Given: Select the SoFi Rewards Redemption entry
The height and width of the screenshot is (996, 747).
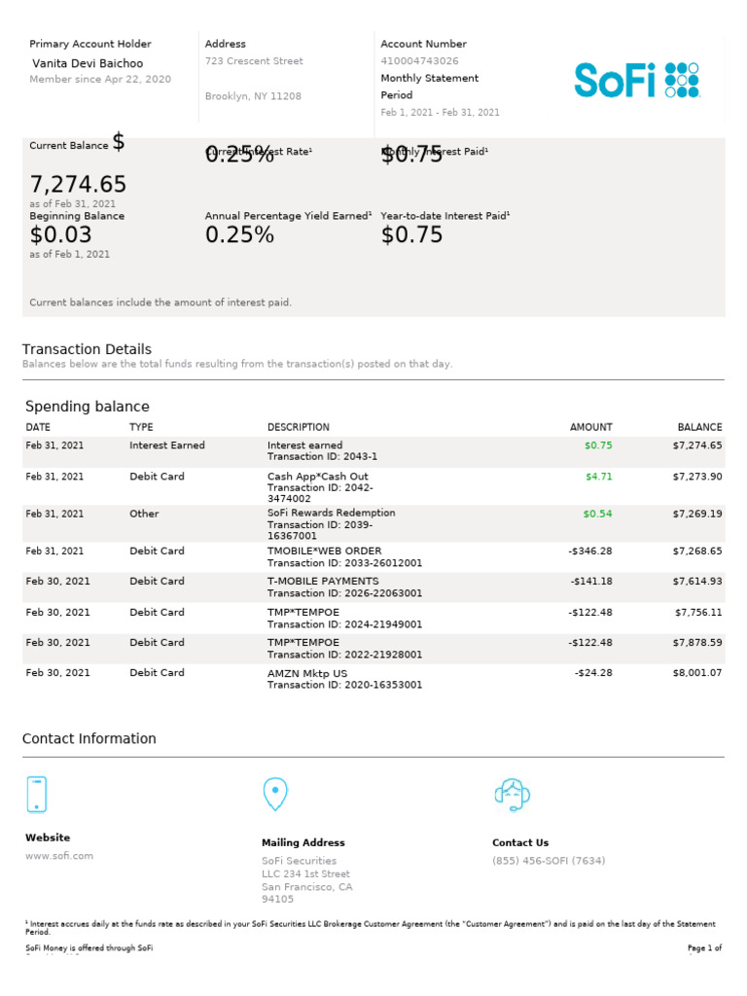Looking at the screenshot, I should (x=331, y=513).
